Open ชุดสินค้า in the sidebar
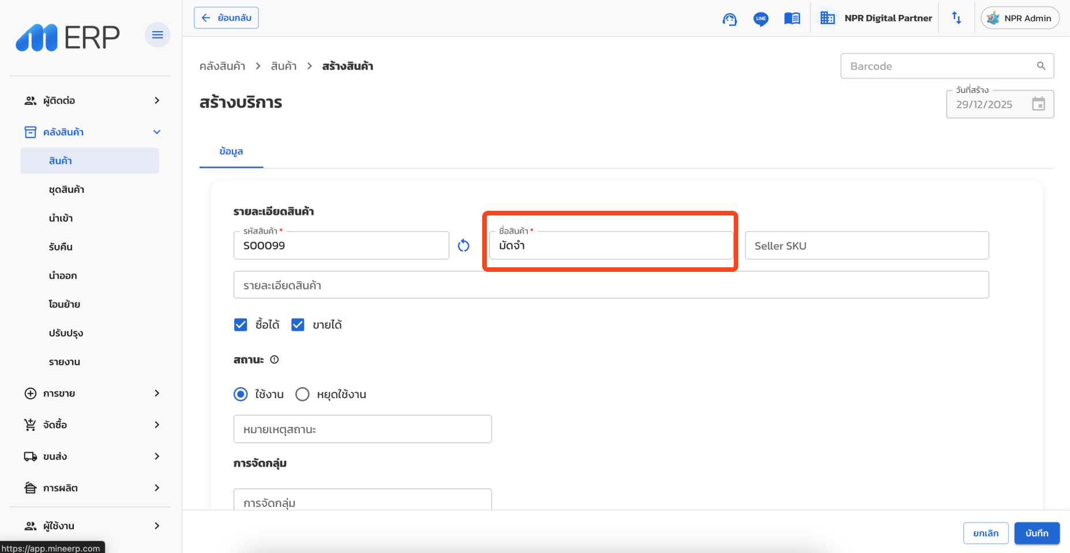Screen dimensions: 1070x553 click(67, 190)
